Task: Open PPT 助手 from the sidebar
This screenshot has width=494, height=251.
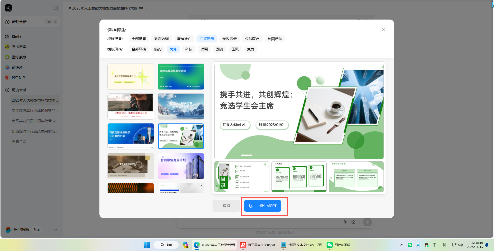Action: click(x=19, y=77)
